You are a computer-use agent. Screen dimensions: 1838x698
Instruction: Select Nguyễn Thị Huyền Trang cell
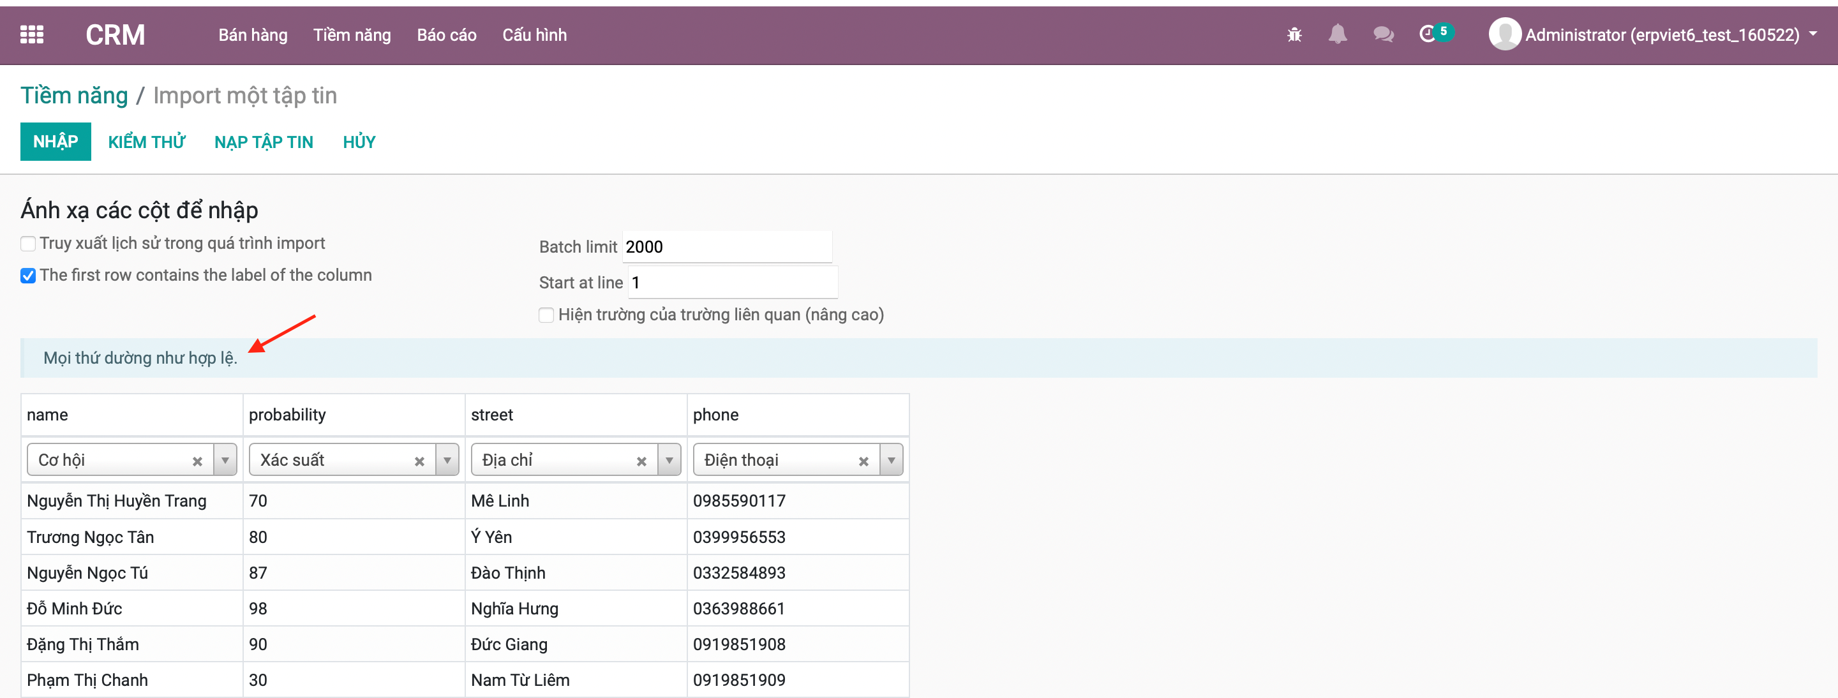(132, 501)
